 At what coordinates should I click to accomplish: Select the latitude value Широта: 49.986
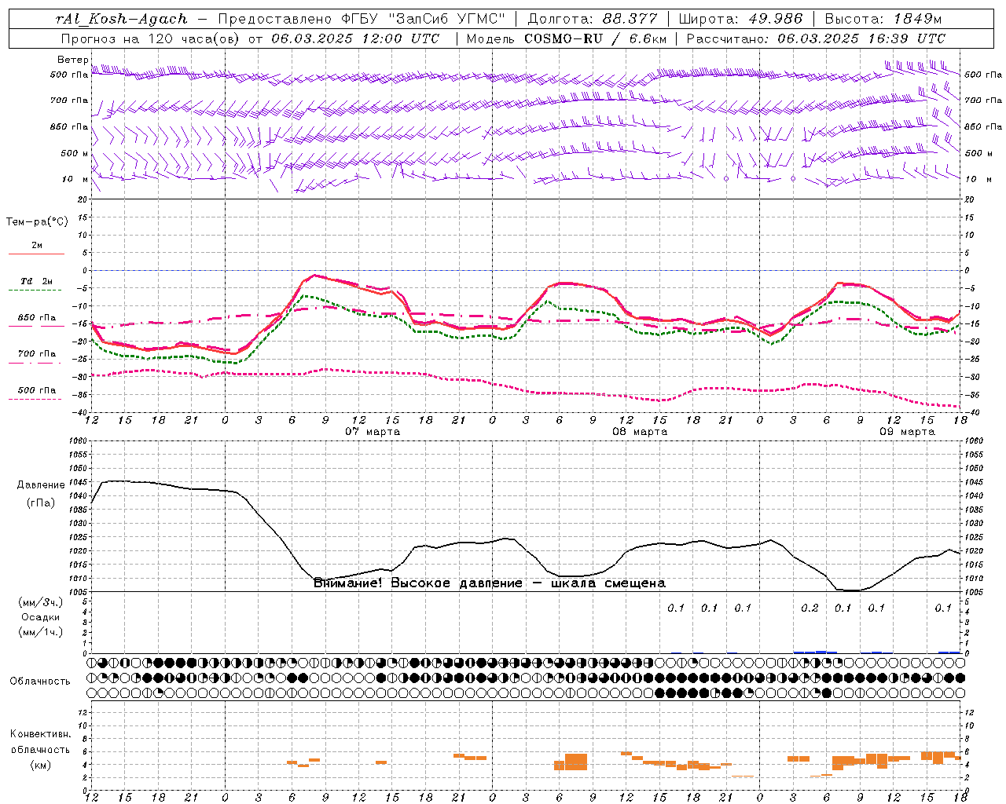click(740, 19)
